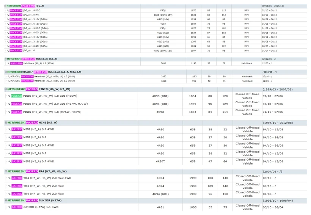
Task: Click engine code 4G92 (SOHC 16V)
Action: (x=163, y=51)
